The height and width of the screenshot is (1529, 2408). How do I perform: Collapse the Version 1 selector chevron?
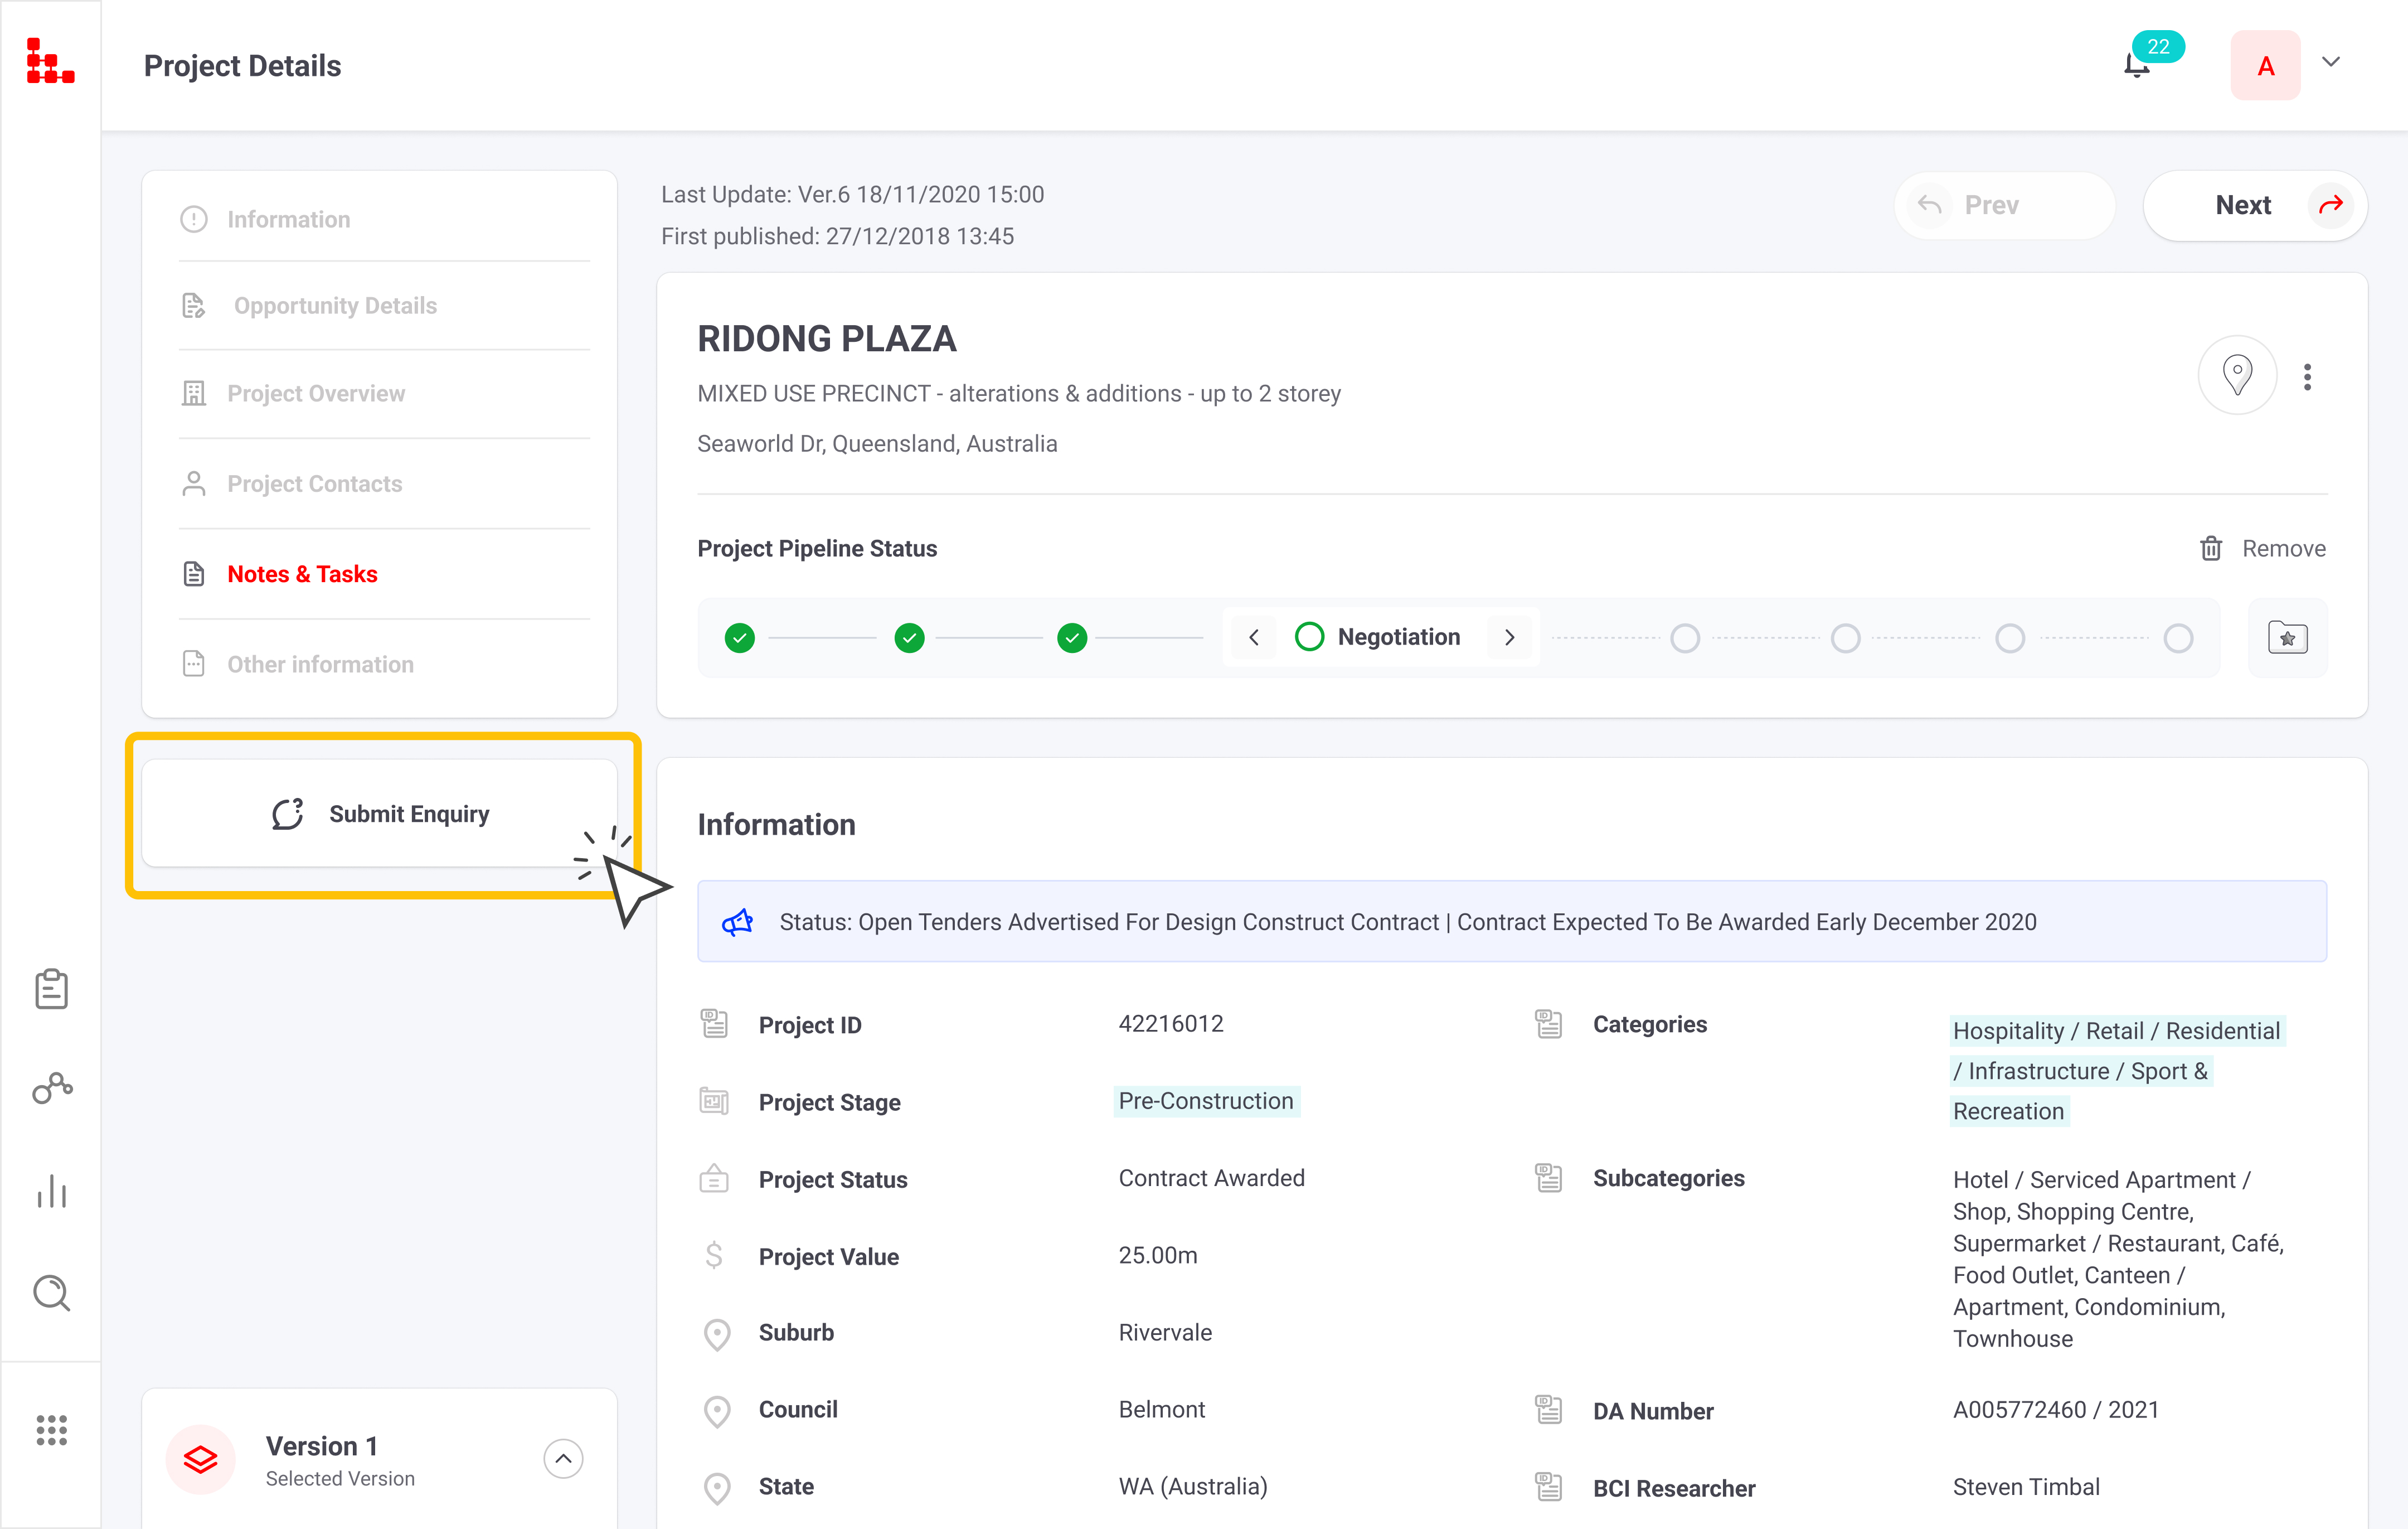click(563, 1458)
